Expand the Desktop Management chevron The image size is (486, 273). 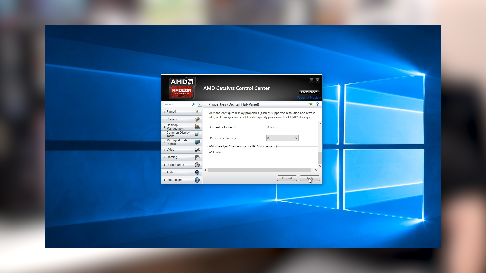pyautogui.click(x=165, y=127)
